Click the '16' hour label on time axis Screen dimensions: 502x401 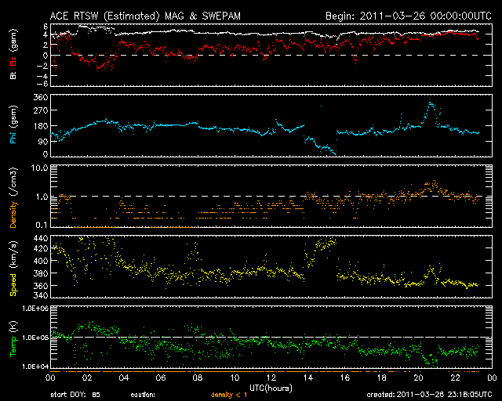click(x=345, y=378)
